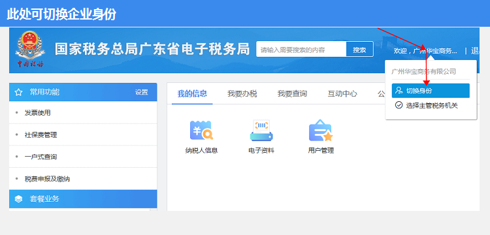Click the 套餐业务 section header
The height and width of the screenshot is (235, 490).
pyautogui.click(x=83, y=199)
